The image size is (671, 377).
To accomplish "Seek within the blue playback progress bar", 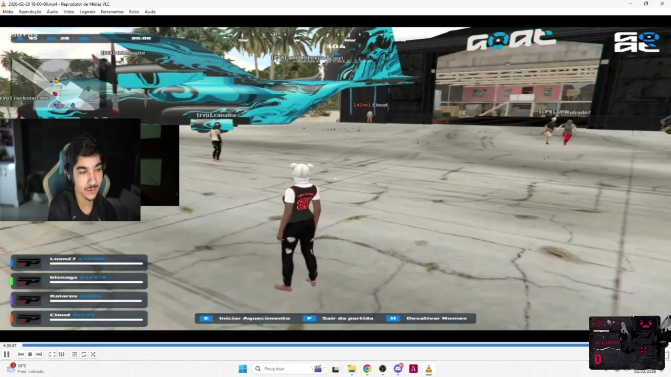I will pos(305,345).
